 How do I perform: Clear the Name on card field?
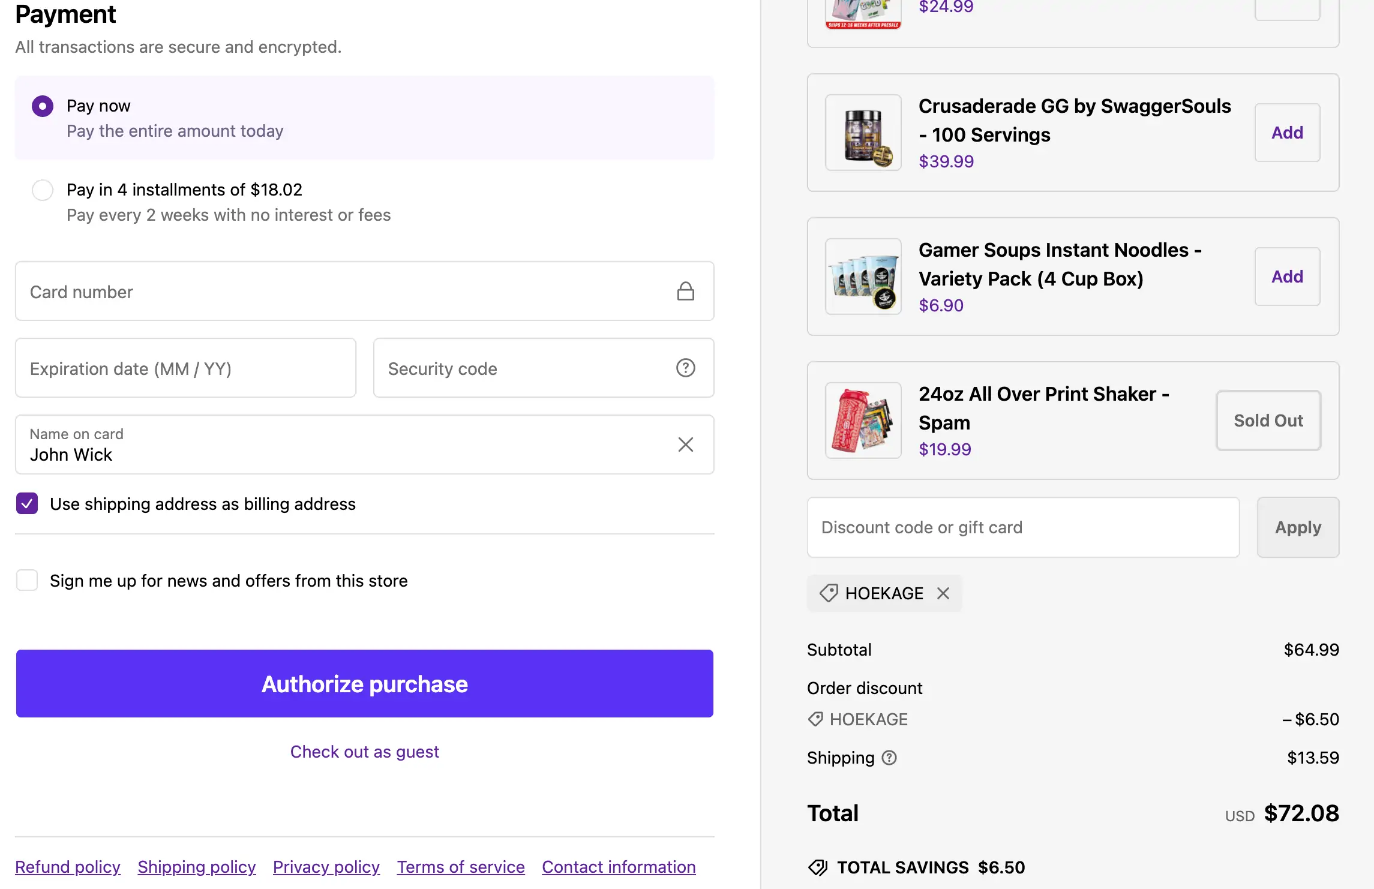pyautogui.click(x=685, y=445)
